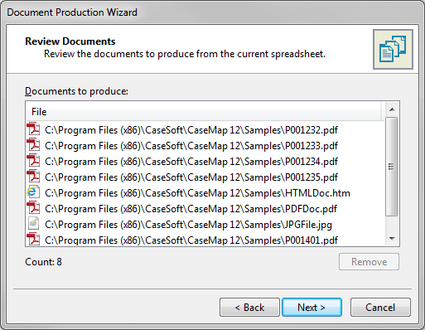Click the scroll down arrow of the list
Screen dimensions: 425x330
[392, 238]
